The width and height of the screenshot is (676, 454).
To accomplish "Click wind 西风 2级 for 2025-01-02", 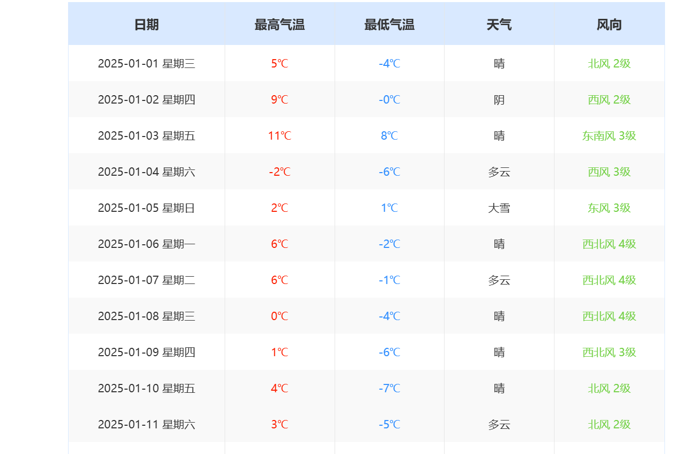I will pyautogui.click(x=609, y=99).
